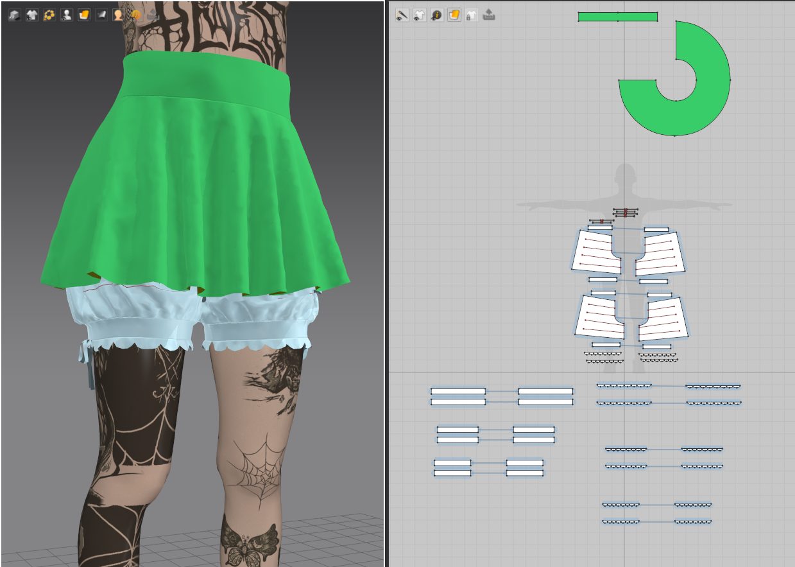Image resolution: width=795 pixels, height=567 pixels.
Task: Select orange texture surface icon in 2D toolbar
Action: click(x=454, y=15)
